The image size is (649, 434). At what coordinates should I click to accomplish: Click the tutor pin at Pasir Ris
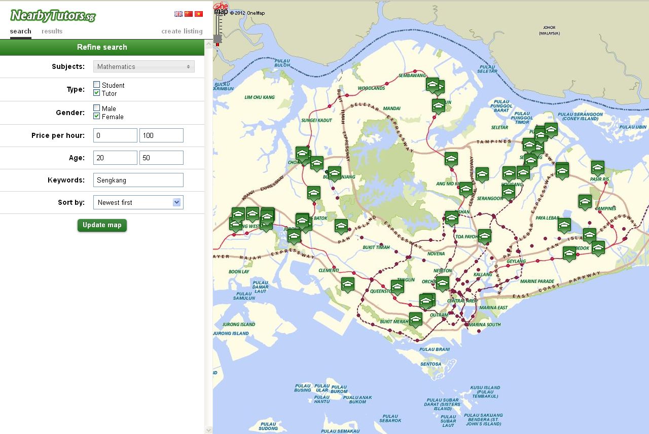click(597, 167)
